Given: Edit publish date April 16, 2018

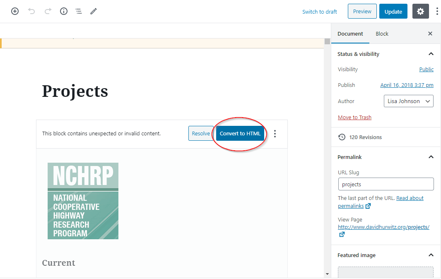Looking at the screenshot, I should (407, 85).
